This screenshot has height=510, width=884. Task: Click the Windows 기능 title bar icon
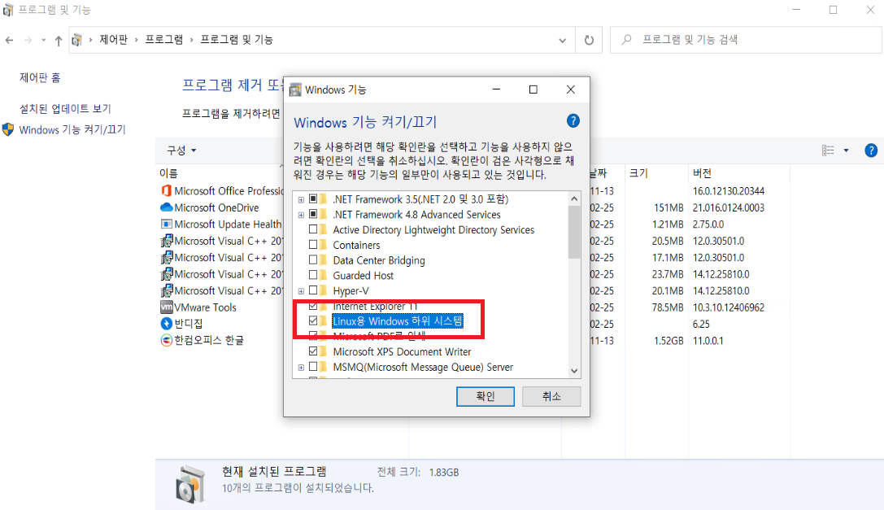point(295,89)
